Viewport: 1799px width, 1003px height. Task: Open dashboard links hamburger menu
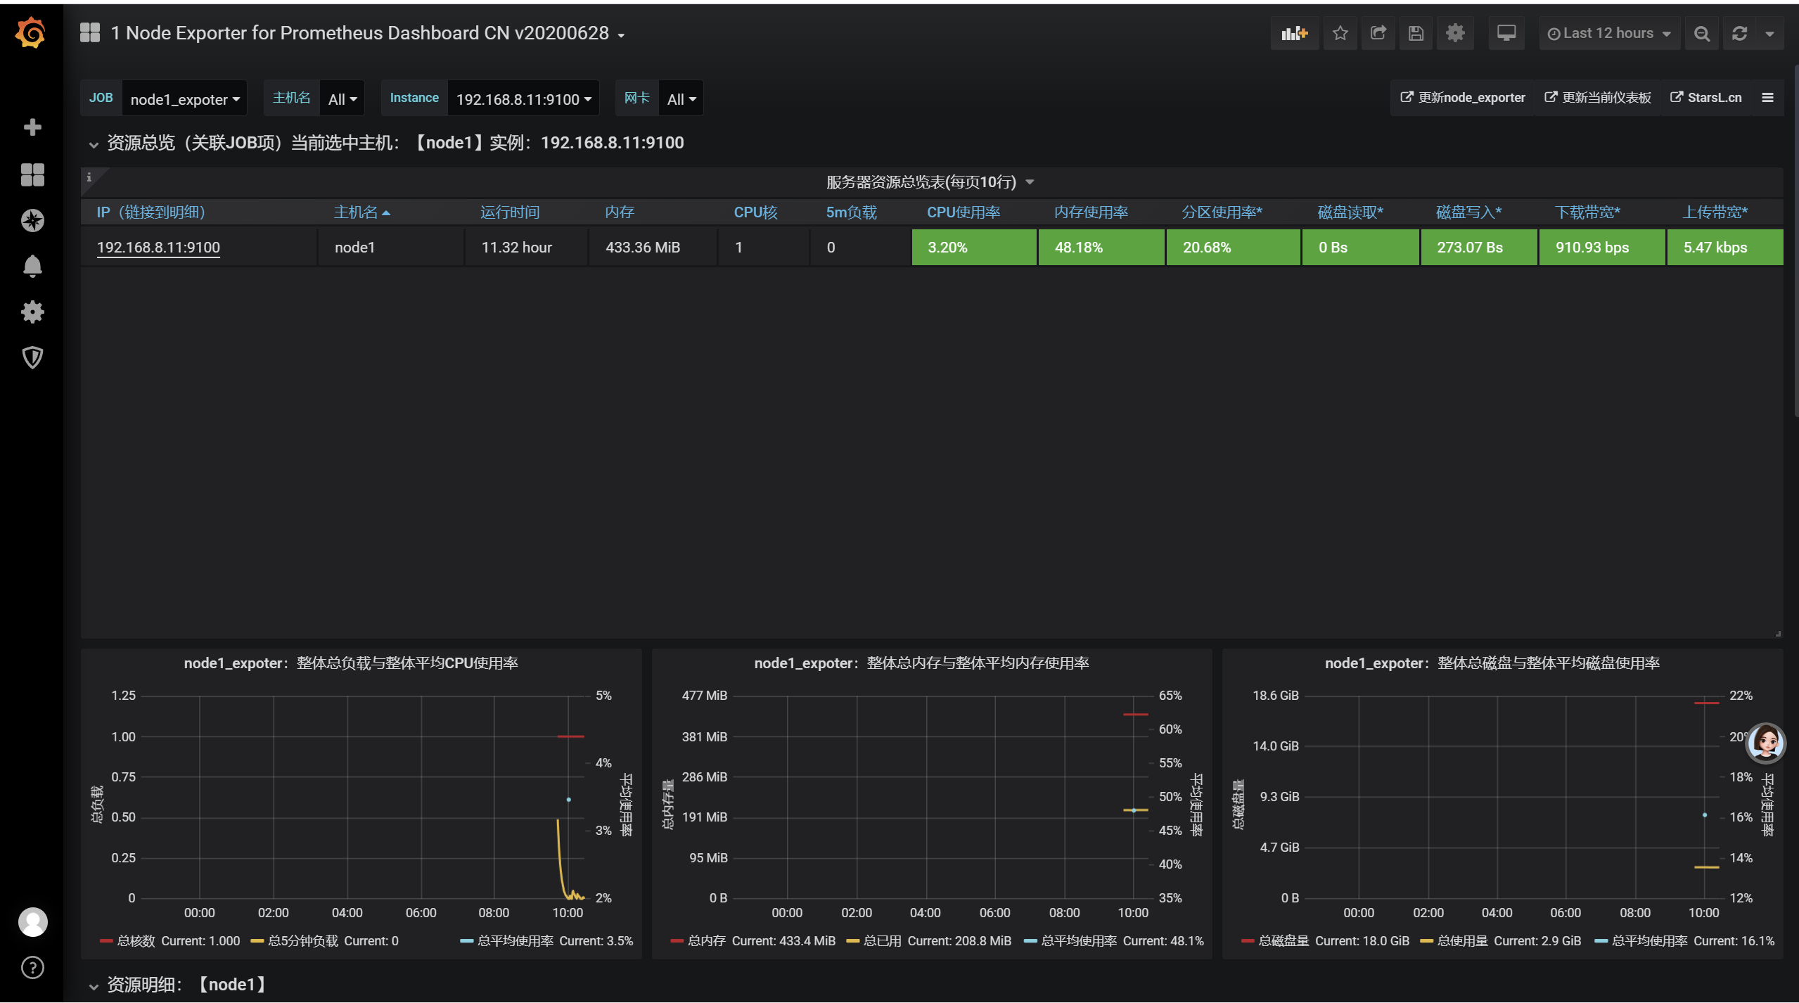(x=1768, y=98)
